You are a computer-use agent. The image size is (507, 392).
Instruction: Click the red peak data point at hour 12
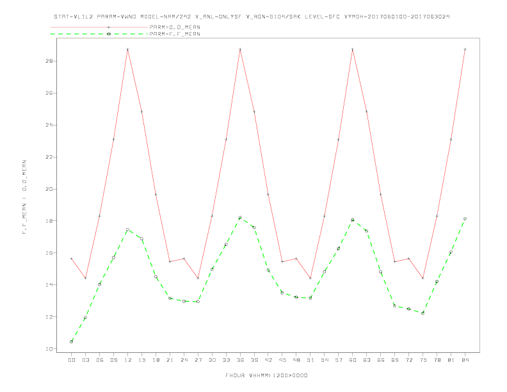click(x=128, y=49)
